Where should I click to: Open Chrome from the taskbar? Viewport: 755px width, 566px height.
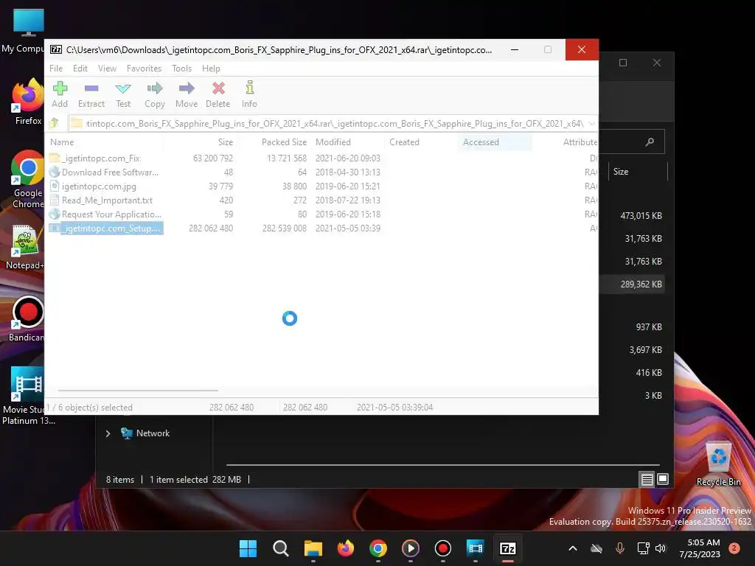378,548
